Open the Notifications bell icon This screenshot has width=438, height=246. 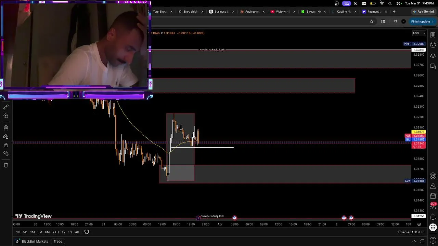click(x=433, y=217)
